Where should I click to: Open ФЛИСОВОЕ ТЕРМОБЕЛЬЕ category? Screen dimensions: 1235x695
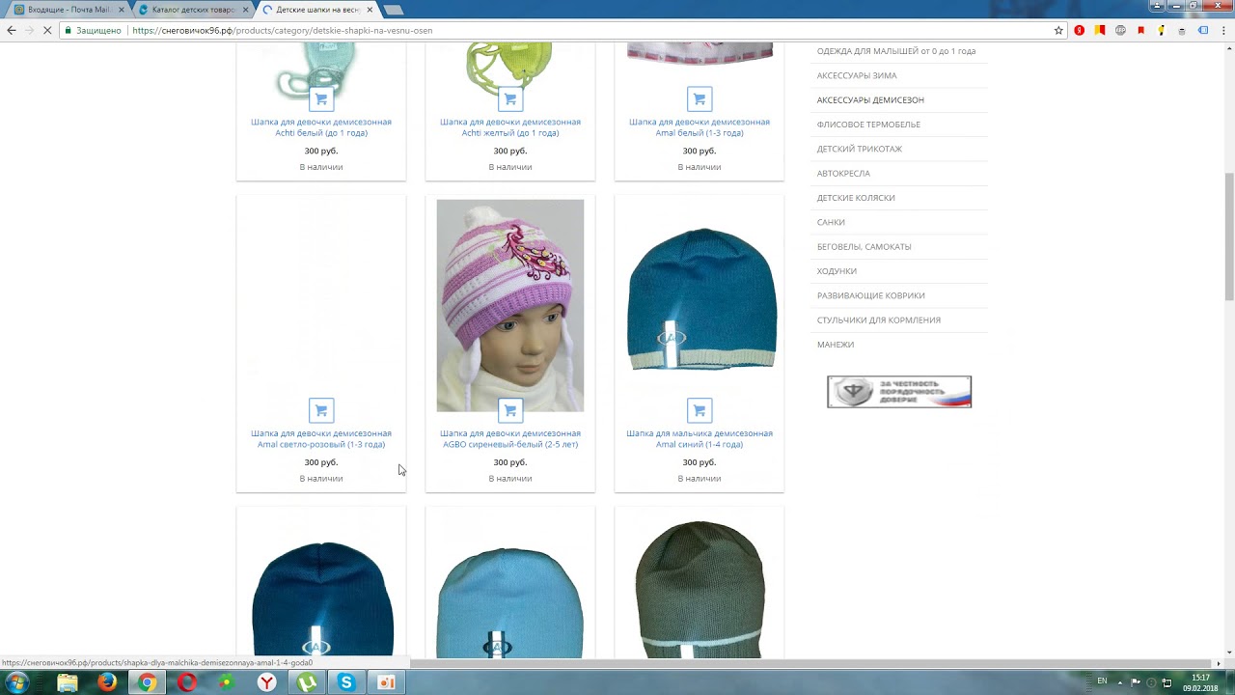coord(868,125)
